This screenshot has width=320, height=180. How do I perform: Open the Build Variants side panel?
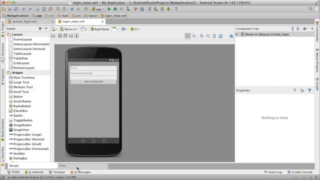[2, 129]
